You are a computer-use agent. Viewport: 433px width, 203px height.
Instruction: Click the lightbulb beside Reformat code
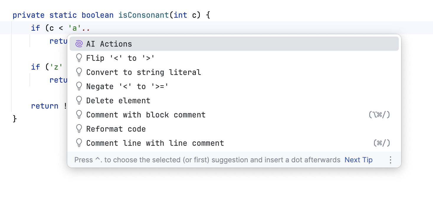coord(79,129)
